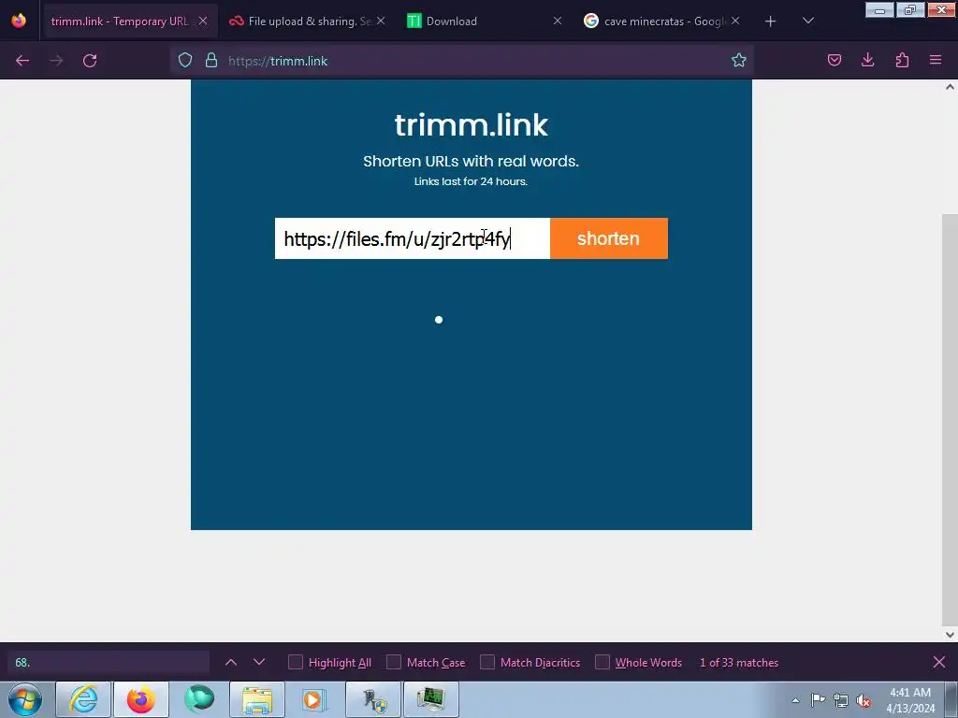Close the Download tab
The image size is (958, 718).
558,21
